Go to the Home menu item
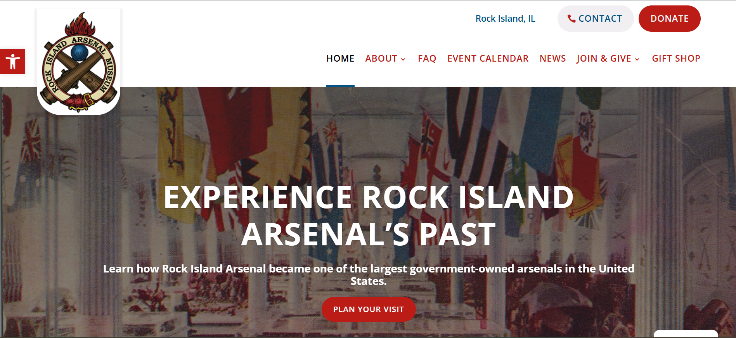Image resolution: width=736 pixels, height=338 pixels. click(x=340, y=59)
